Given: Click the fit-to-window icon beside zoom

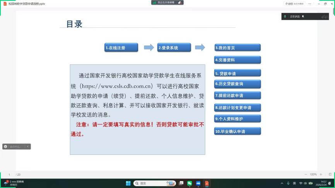Looking at the screenshot, I should point(330,174).
